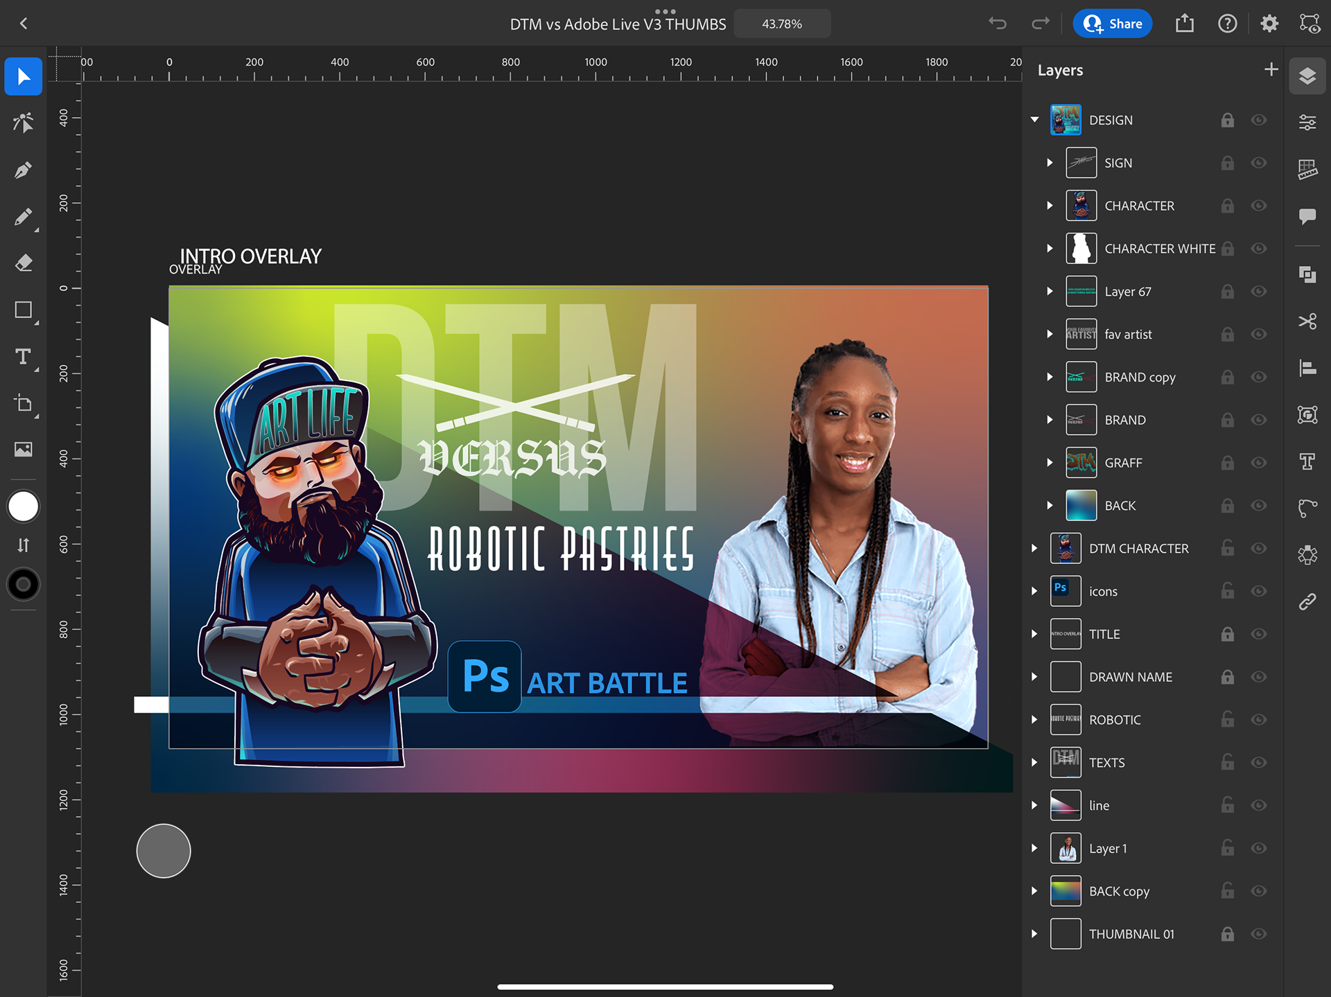Select the Eraser tool
The width and height of the screenshot is (1331, 997).
[24, 263]
